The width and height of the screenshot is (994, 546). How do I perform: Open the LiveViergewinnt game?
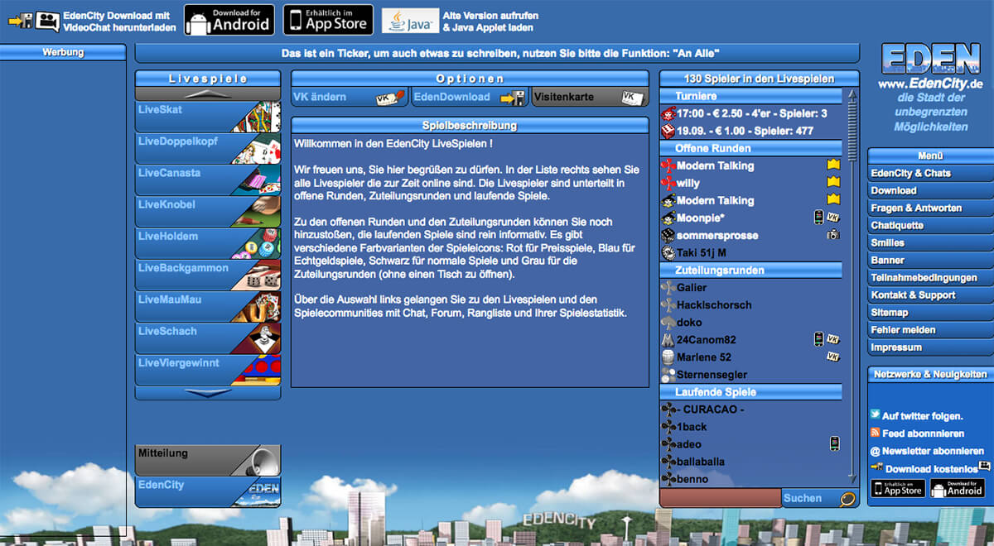point(208,369)
